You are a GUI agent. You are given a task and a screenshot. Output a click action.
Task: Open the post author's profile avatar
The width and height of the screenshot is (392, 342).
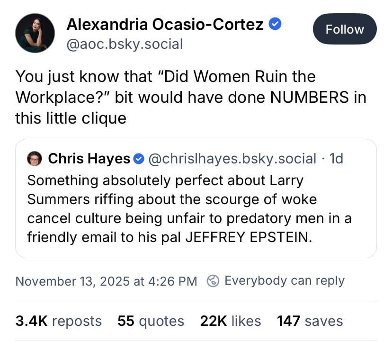[35, 33]
